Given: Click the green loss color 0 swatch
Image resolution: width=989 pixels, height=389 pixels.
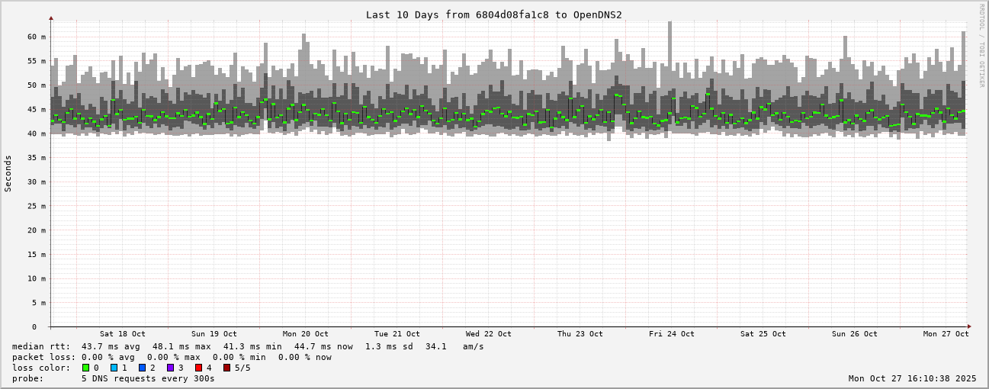Looking at the screenshot, I should [86, 368].
